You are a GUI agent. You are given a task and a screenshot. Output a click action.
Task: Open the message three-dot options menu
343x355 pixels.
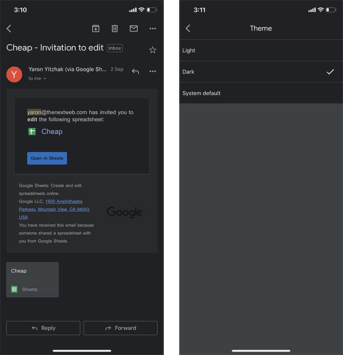153,72
